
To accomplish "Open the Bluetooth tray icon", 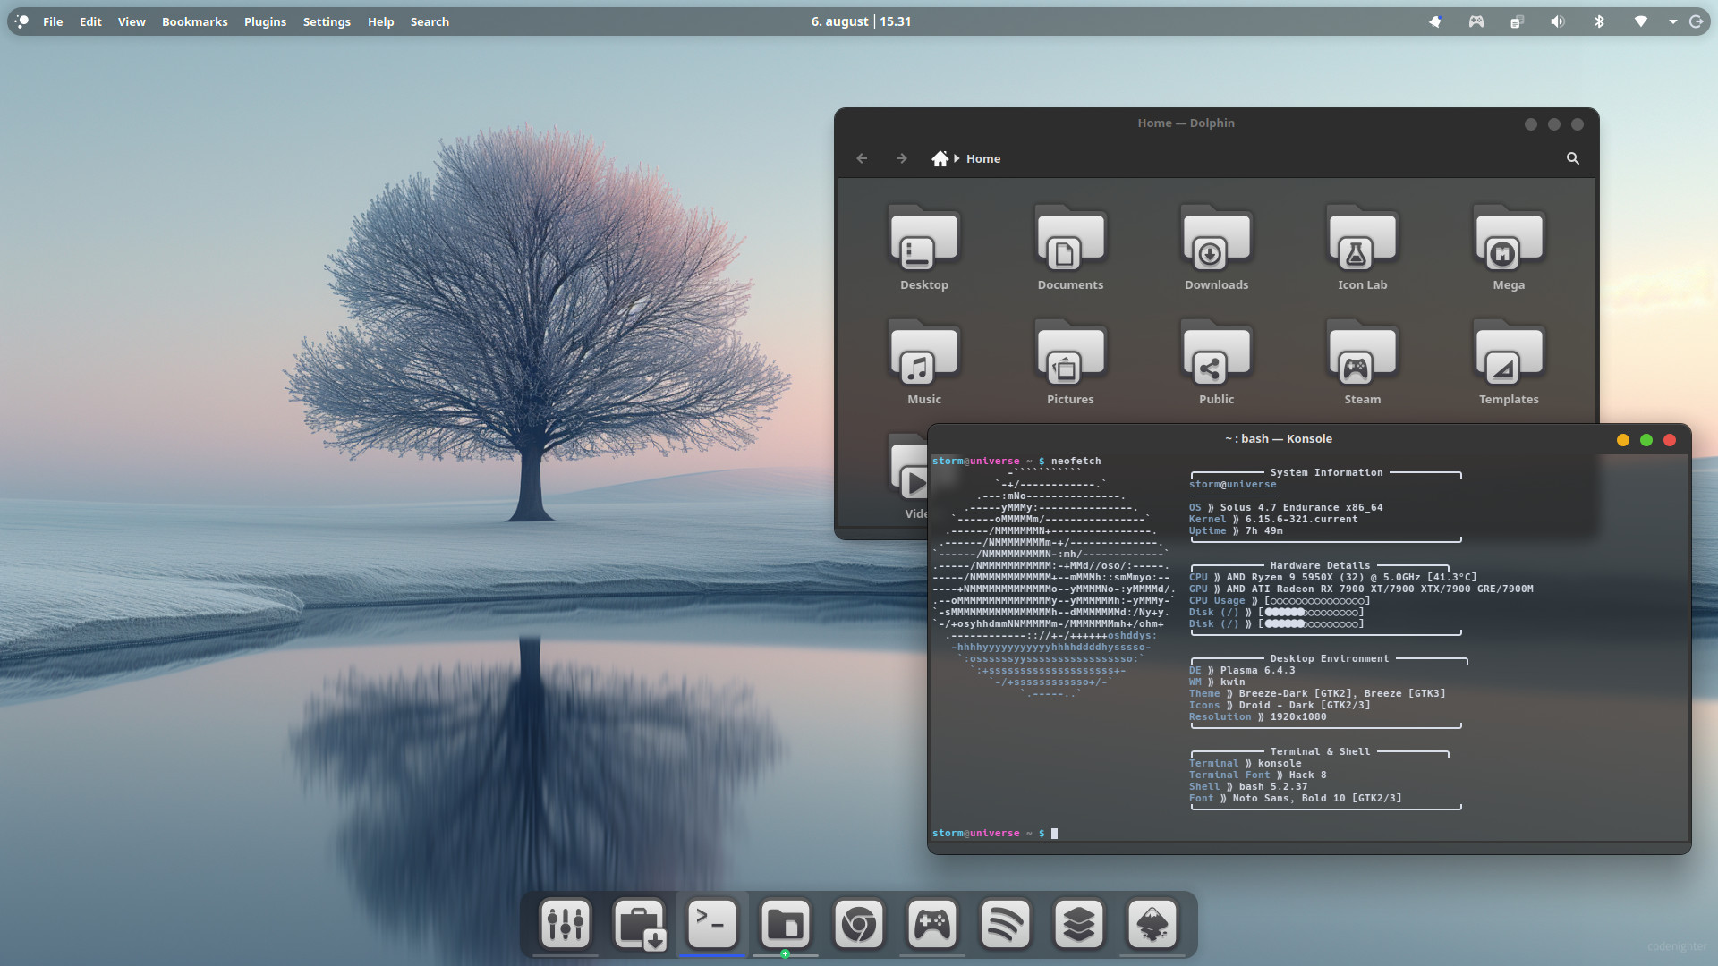I will (1599, 21).
